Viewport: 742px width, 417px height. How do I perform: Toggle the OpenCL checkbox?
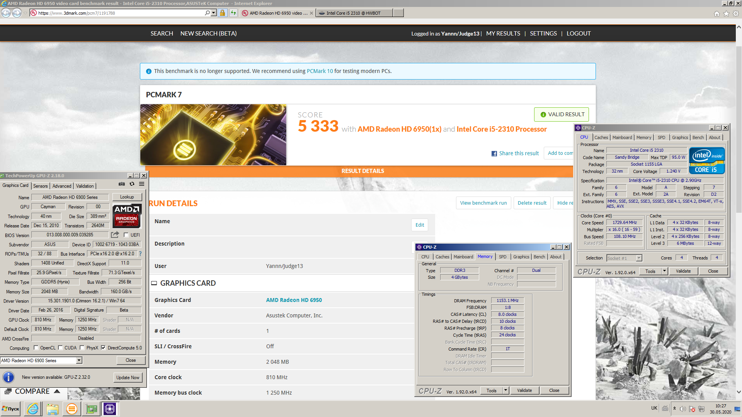[x=36, y=347]
